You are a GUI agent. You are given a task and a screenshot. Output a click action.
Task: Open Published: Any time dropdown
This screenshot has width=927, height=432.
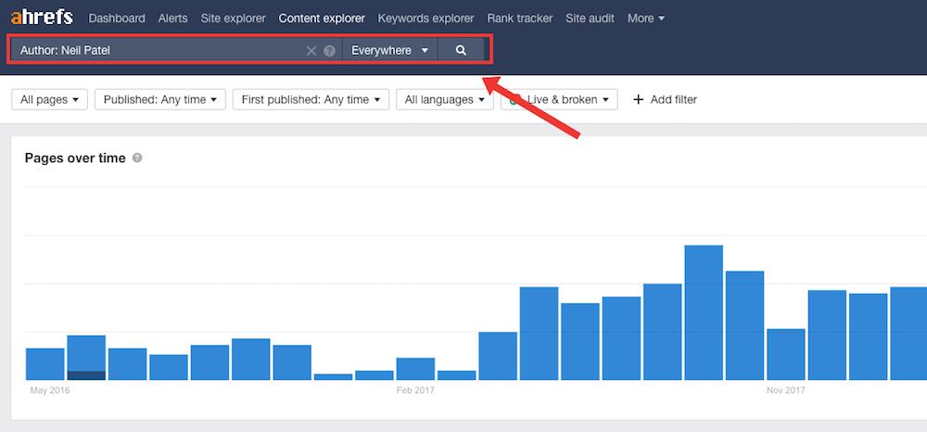160,100
